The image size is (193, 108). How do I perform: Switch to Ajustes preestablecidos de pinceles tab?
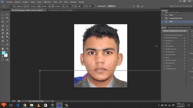[179, 28]
